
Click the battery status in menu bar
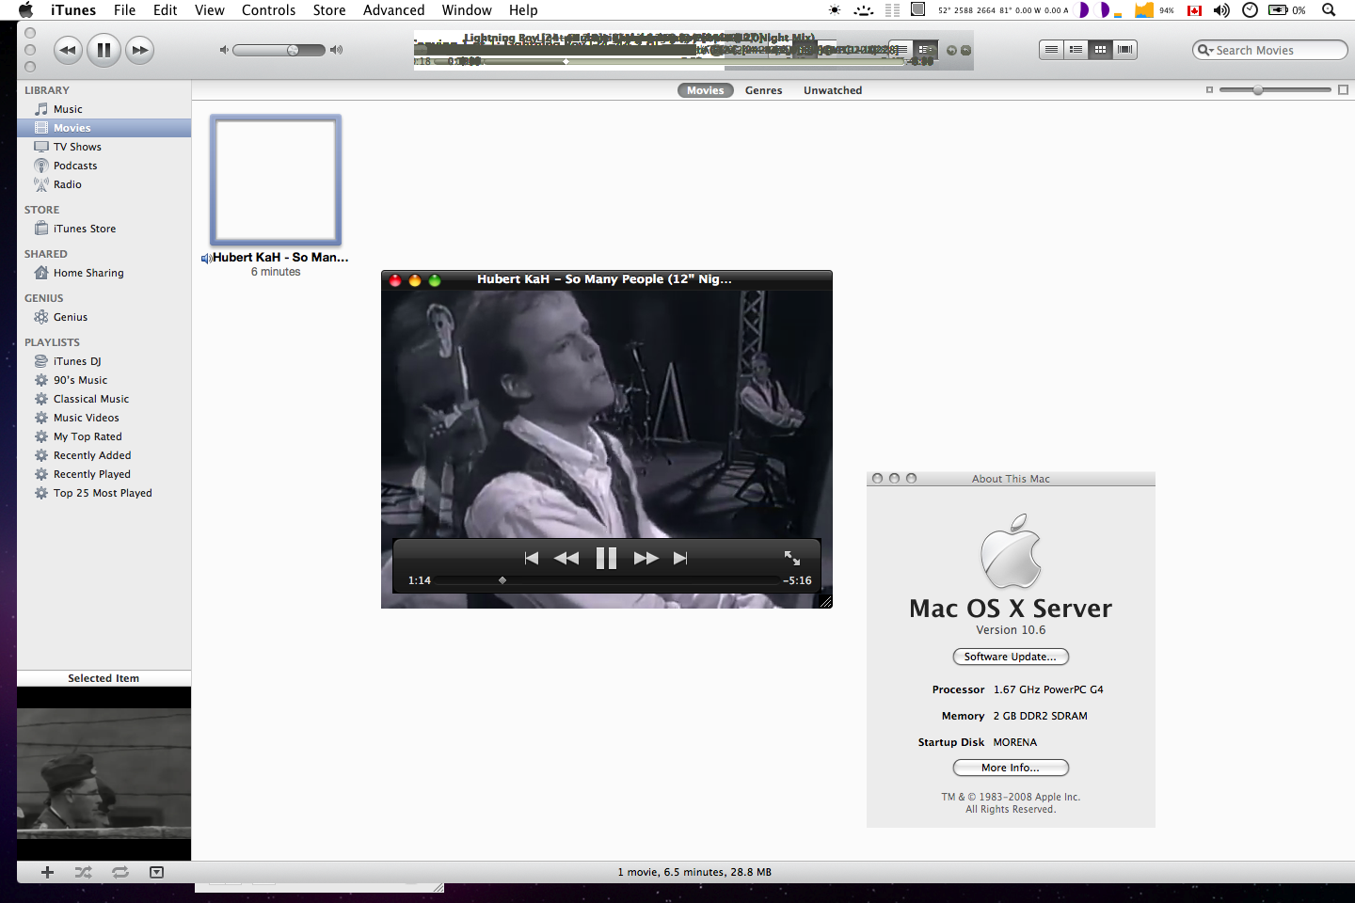(x=1287, y=10)
